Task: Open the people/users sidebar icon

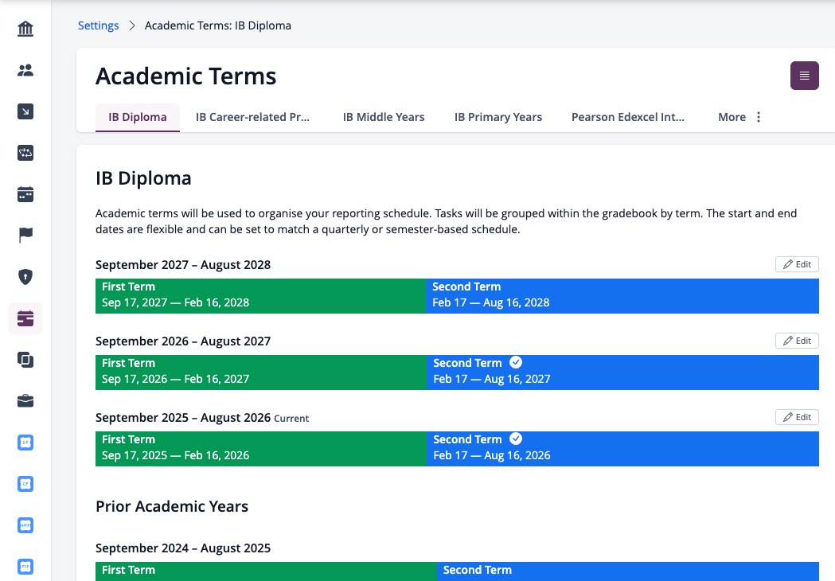Action: 25,70
